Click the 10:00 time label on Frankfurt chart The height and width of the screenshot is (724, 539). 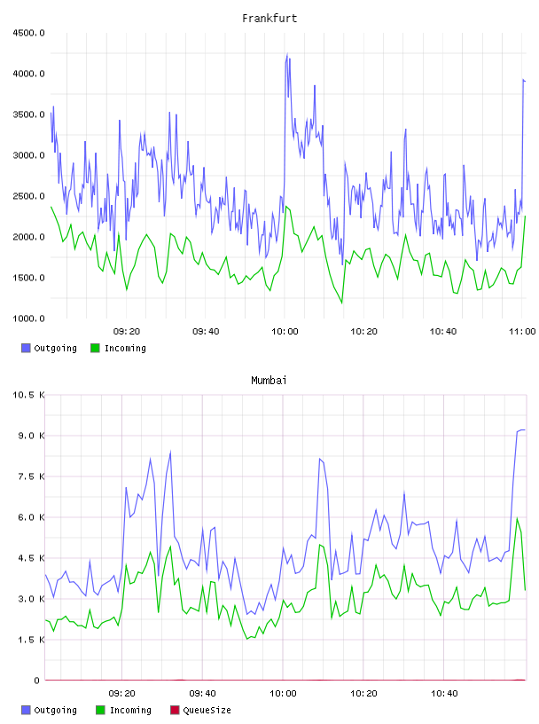pyautogui.click(x=285, y=332)
